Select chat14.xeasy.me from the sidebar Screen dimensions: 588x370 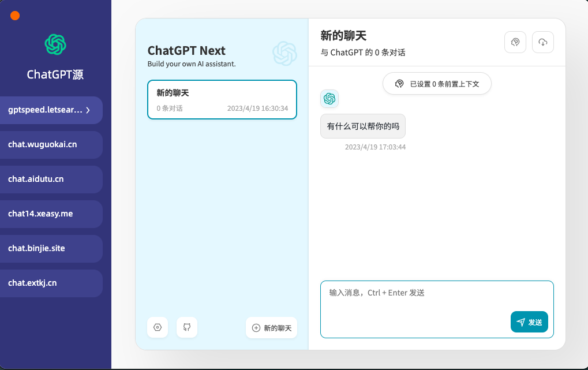(x=51, y=214)
